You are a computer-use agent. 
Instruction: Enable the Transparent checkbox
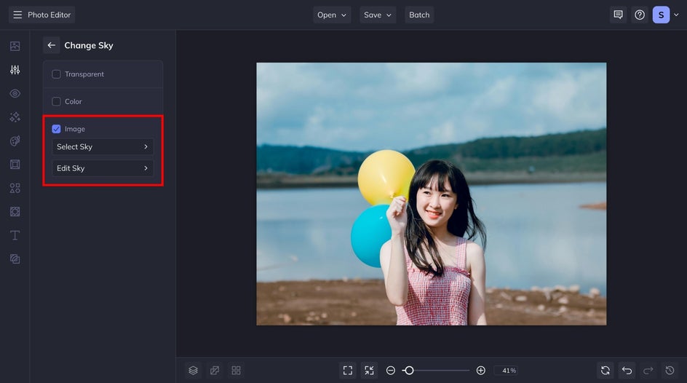pos(56,74)
